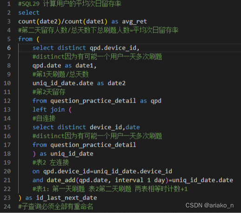Viewport: 241px width, 213px height.
Task: Click the comment '#第2天留存'
Action: point(49,92)
